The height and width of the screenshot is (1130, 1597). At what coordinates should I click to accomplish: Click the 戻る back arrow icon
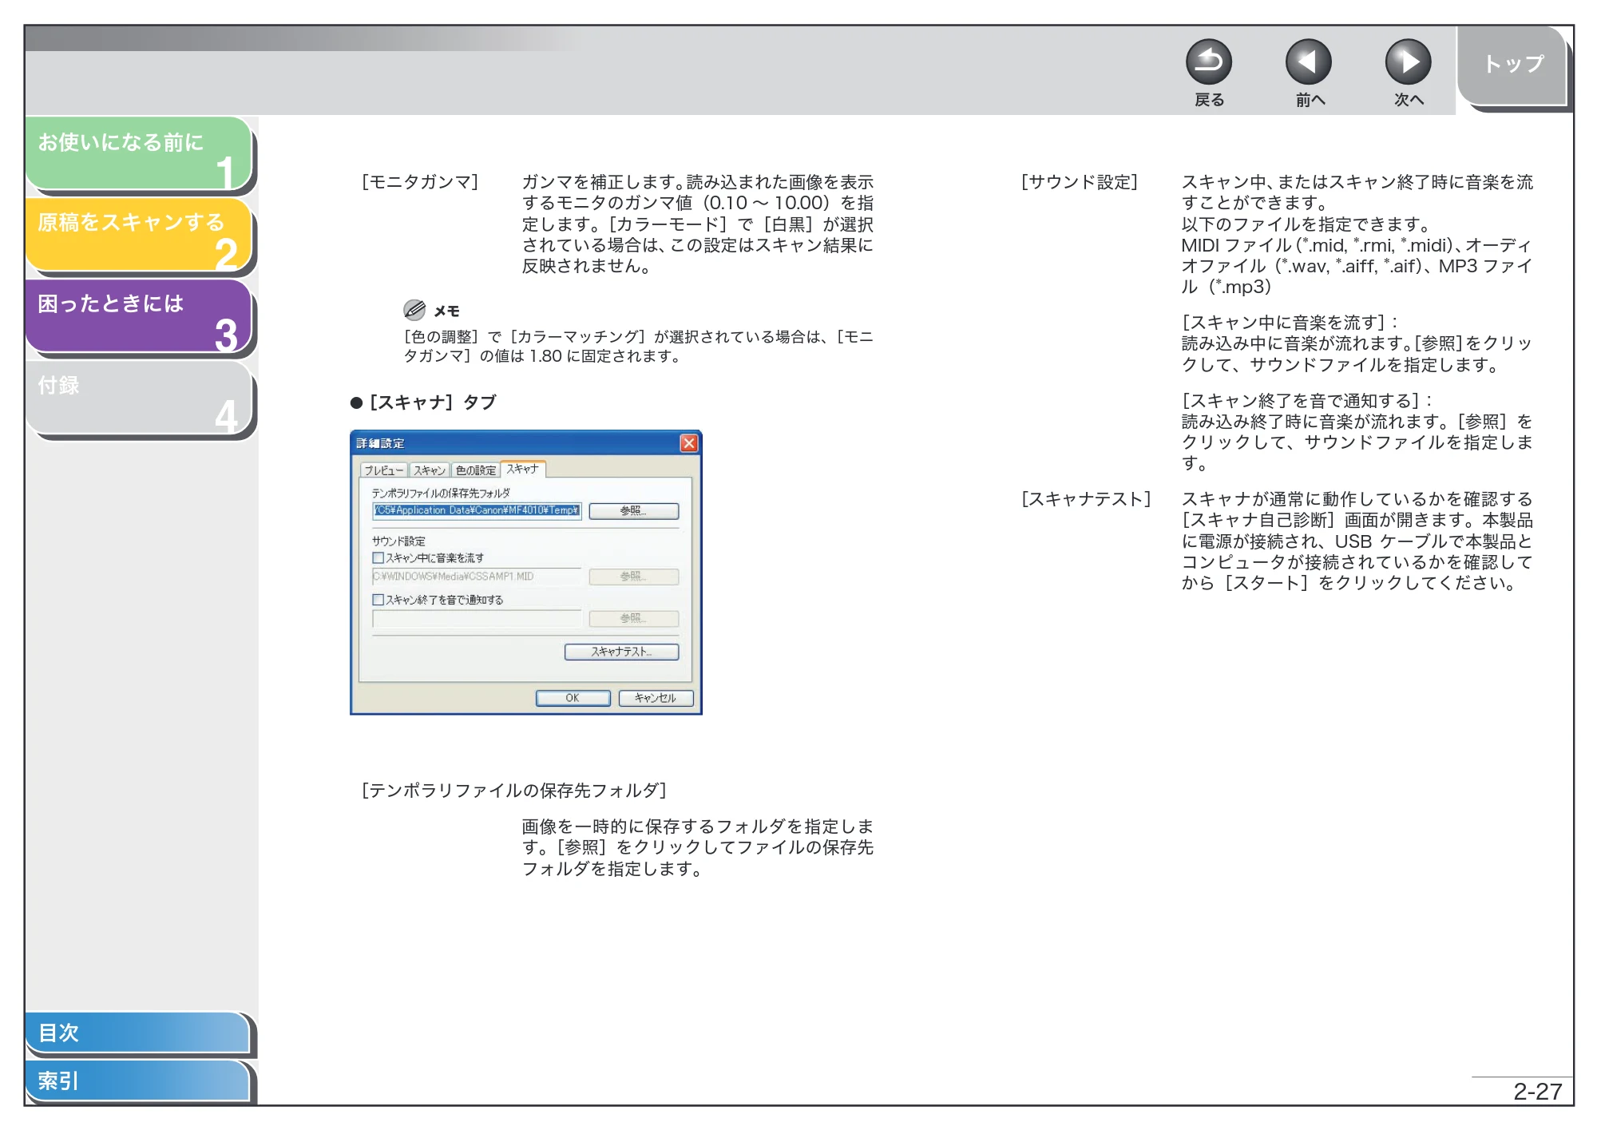(x=1208, y=62)
